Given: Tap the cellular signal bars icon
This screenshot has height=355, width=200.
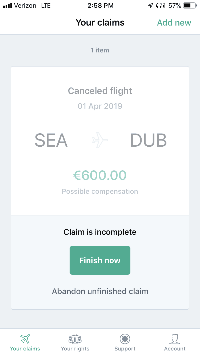Looking at the screenshot, I should click(7, 6).
